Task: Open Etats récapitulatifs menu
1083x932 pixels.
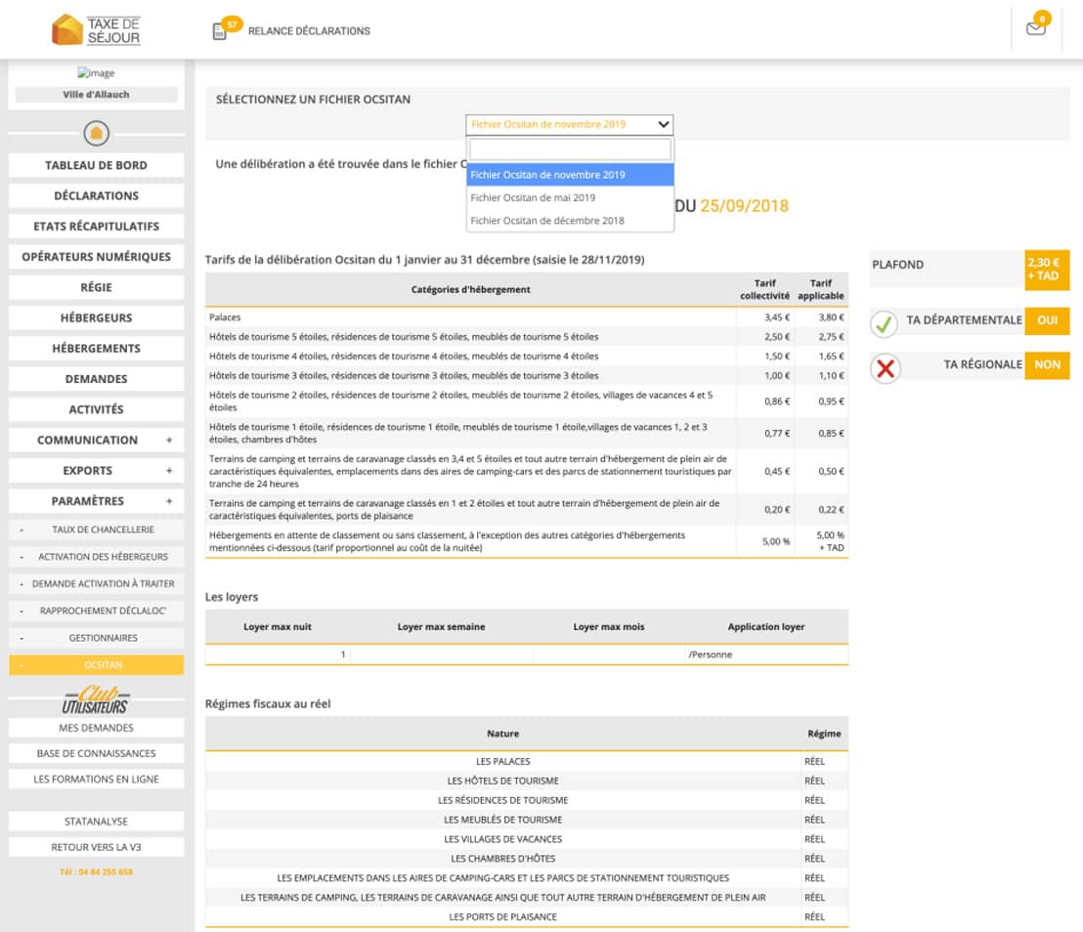Action: tap(96, 226)
